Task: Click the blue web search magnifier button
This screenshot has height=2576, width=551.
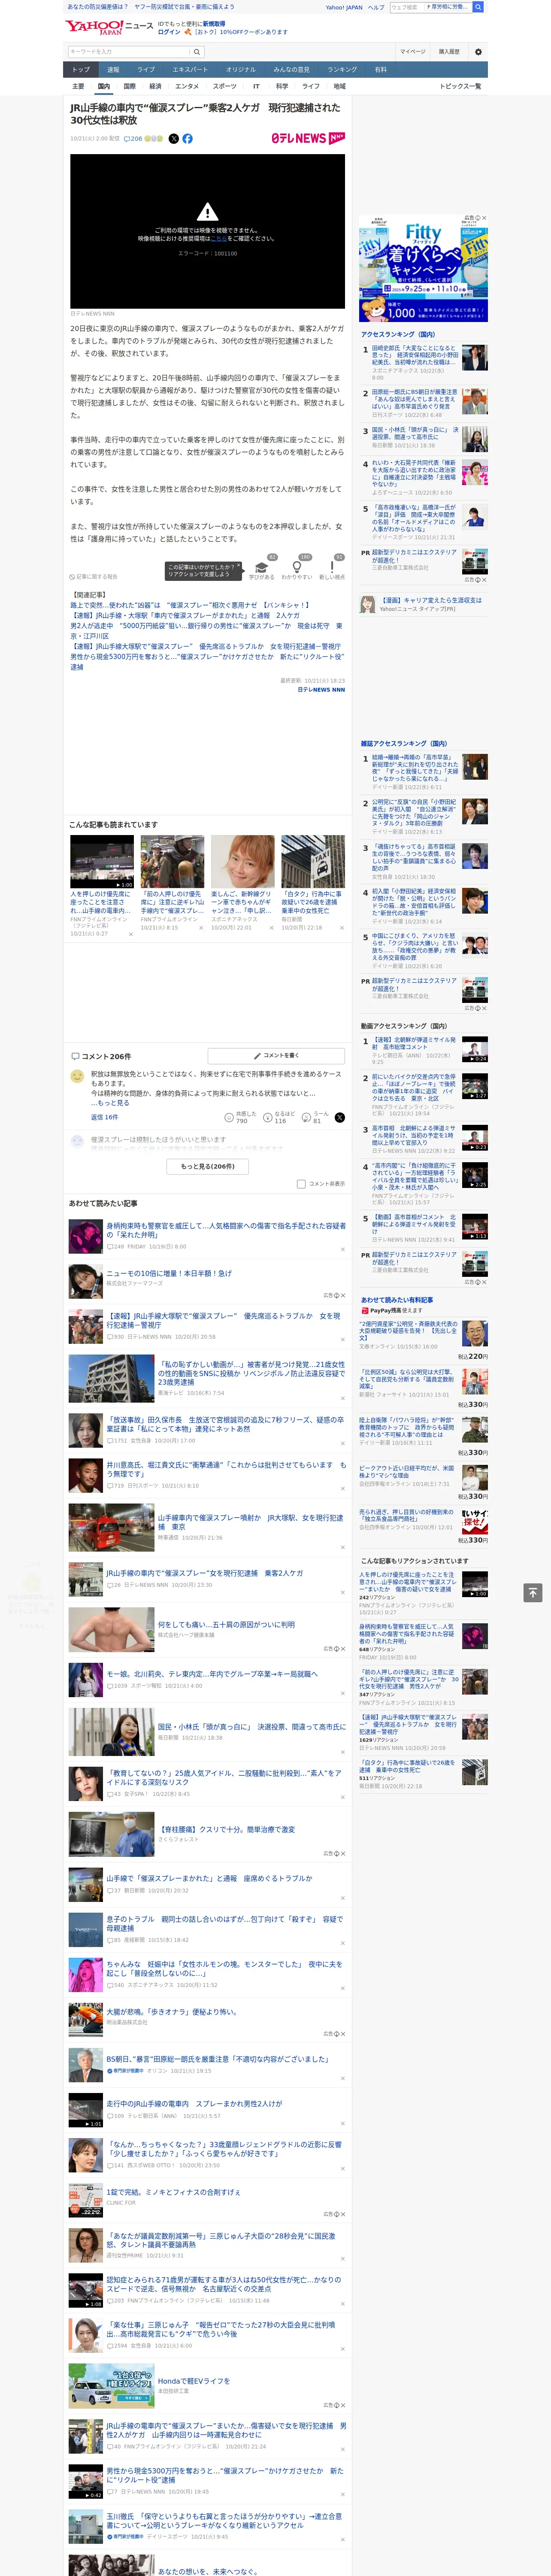Action: click(478, 7)
